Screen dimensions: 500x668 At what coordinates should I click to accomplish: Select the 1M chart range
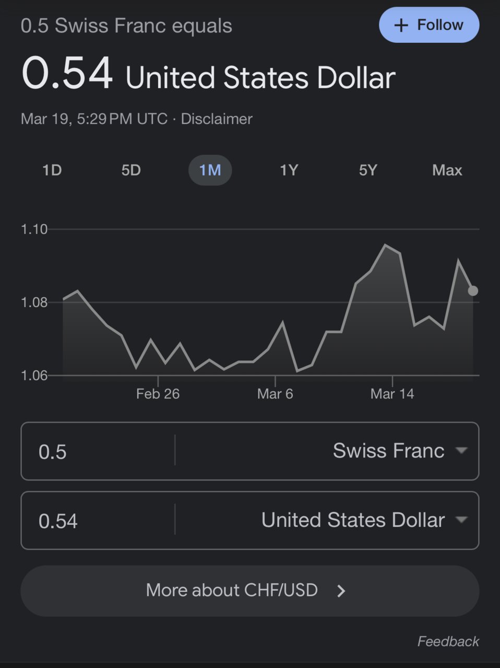point(210,170)
